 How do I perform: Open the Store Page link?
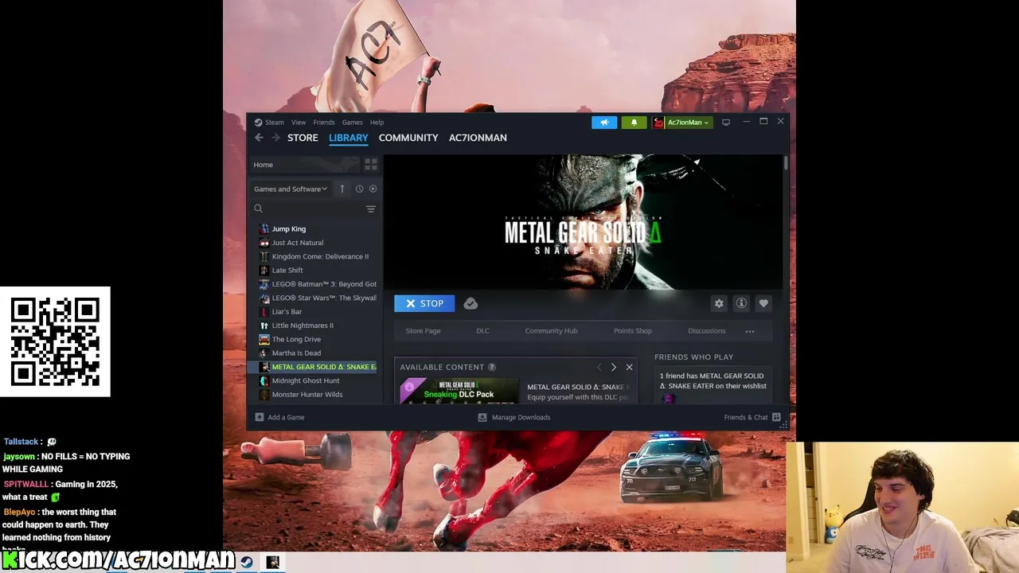pyautogui.click(x=423, y=331)
